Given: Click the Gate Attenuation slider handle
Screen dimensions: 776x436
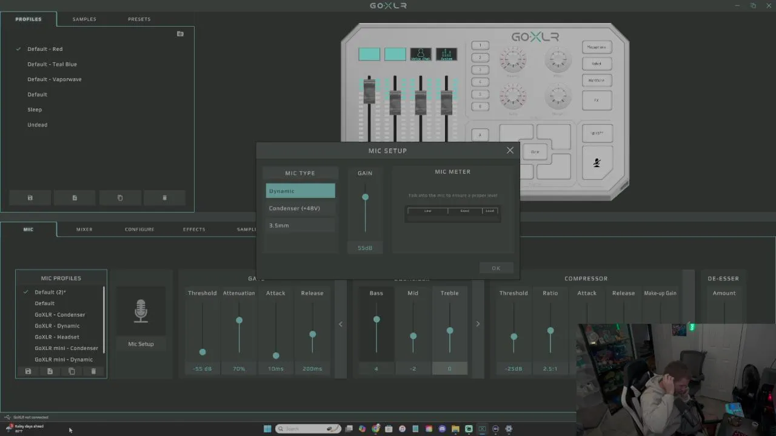Looking at the screenshot, I should tap(239, 320).
